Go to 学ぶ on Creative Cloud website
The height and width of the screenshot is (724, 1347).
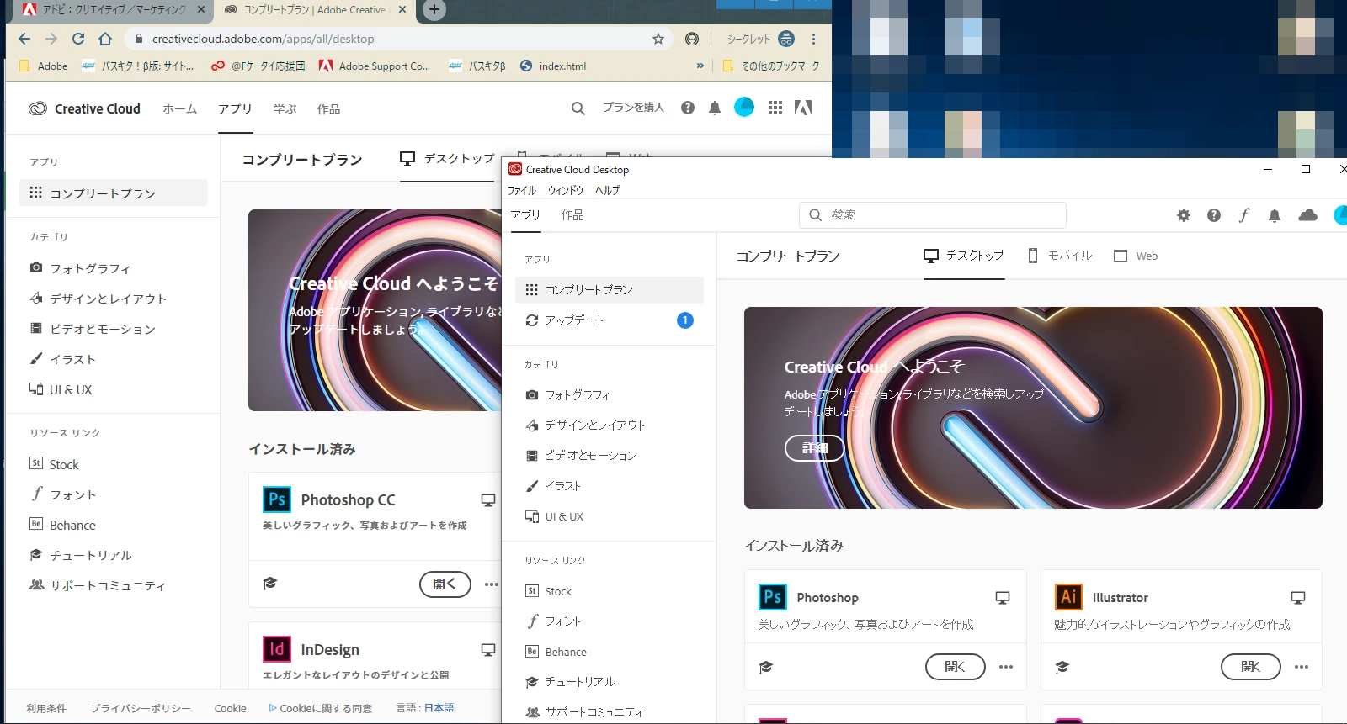point(285,108)
